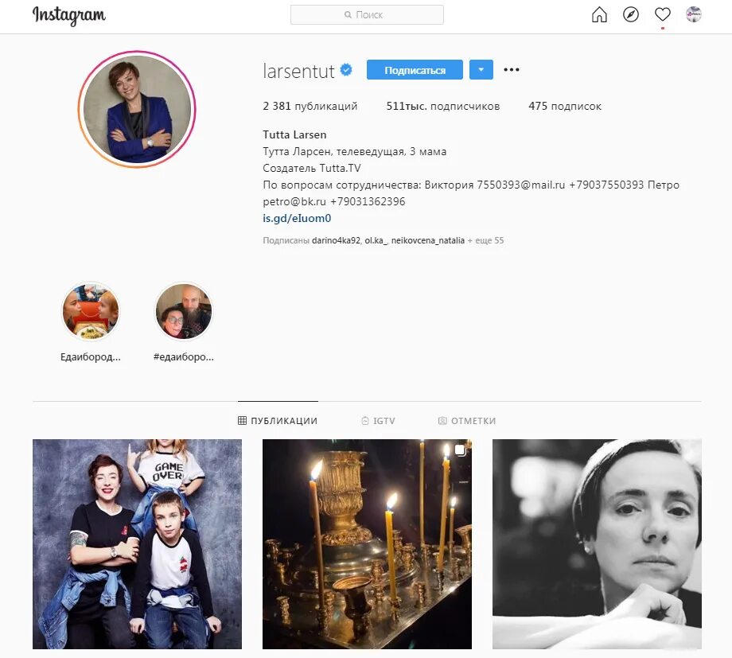View the 475 подписок list
Screen dimensions: 732x658
(x=565, y=106)
